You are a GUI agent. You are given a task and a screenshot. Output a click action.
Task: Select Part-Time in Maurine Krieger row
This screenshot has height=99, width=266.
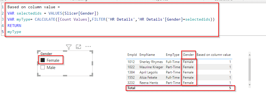pyautogui.click(x=173, y=67)
